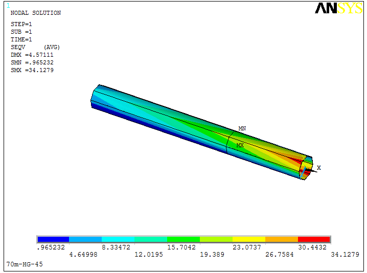Click the 'NODAL SOLUTION' title text
The width and height of the screenshot is (367, 273).
pyautogui.click(x=36, y=13)
